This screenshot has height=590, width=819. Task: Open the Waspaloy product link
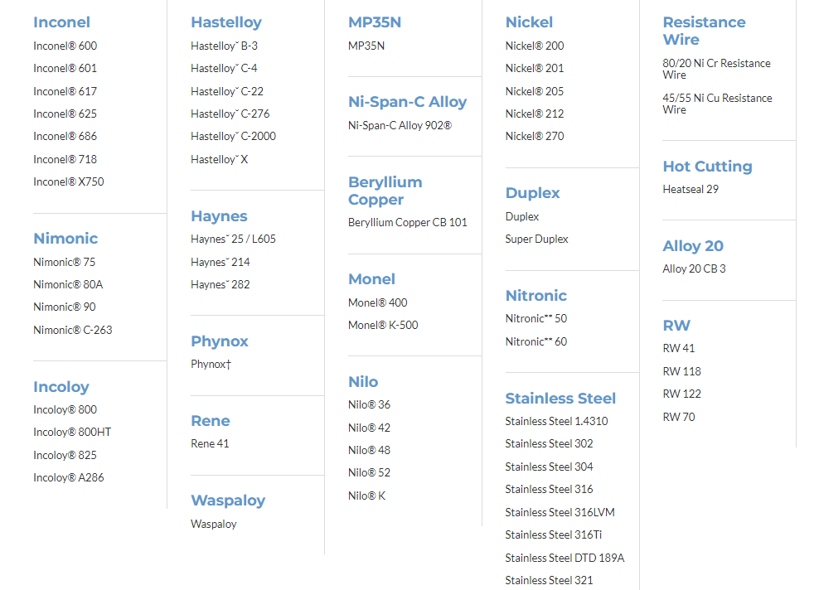coord(213,524)
